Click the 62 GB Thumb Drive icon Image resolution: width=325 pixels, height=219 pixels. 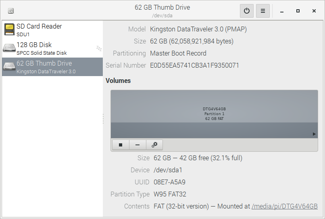9,66
